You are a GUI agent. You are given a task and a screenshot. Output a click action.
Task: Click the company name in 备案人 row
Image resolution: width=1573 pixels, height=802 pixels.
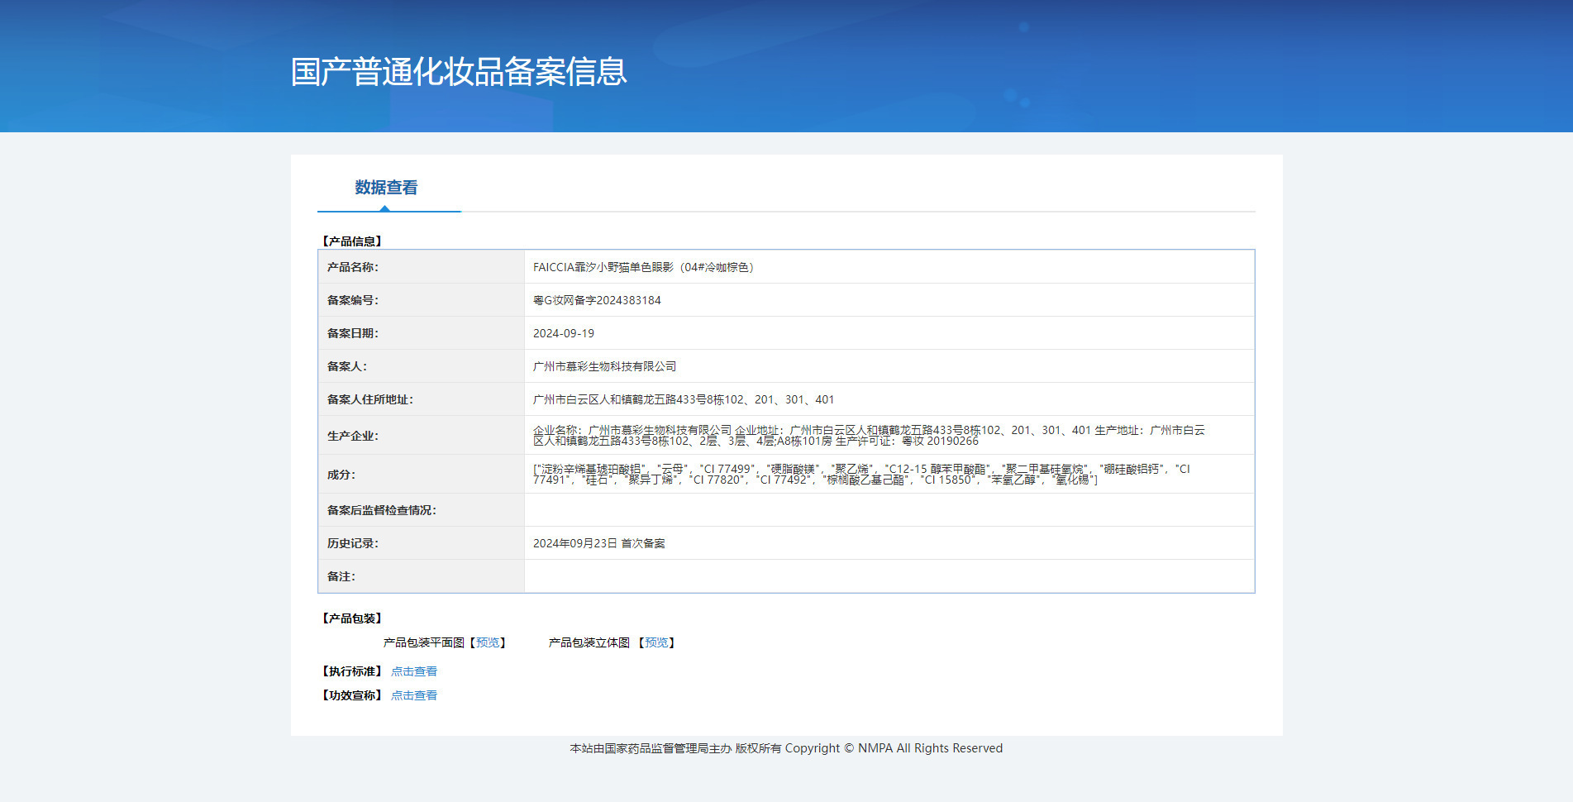point(604,366)
